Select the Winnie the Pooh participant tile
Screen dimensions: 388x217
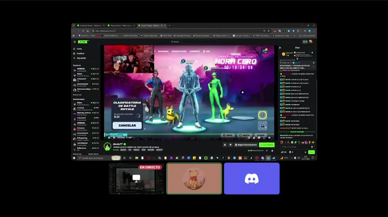(194, 179)
